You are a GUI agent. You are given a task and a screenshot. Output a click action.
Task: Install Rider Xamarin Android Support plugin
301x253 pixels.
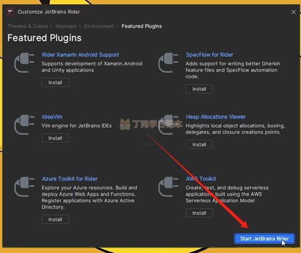point(55,83)
